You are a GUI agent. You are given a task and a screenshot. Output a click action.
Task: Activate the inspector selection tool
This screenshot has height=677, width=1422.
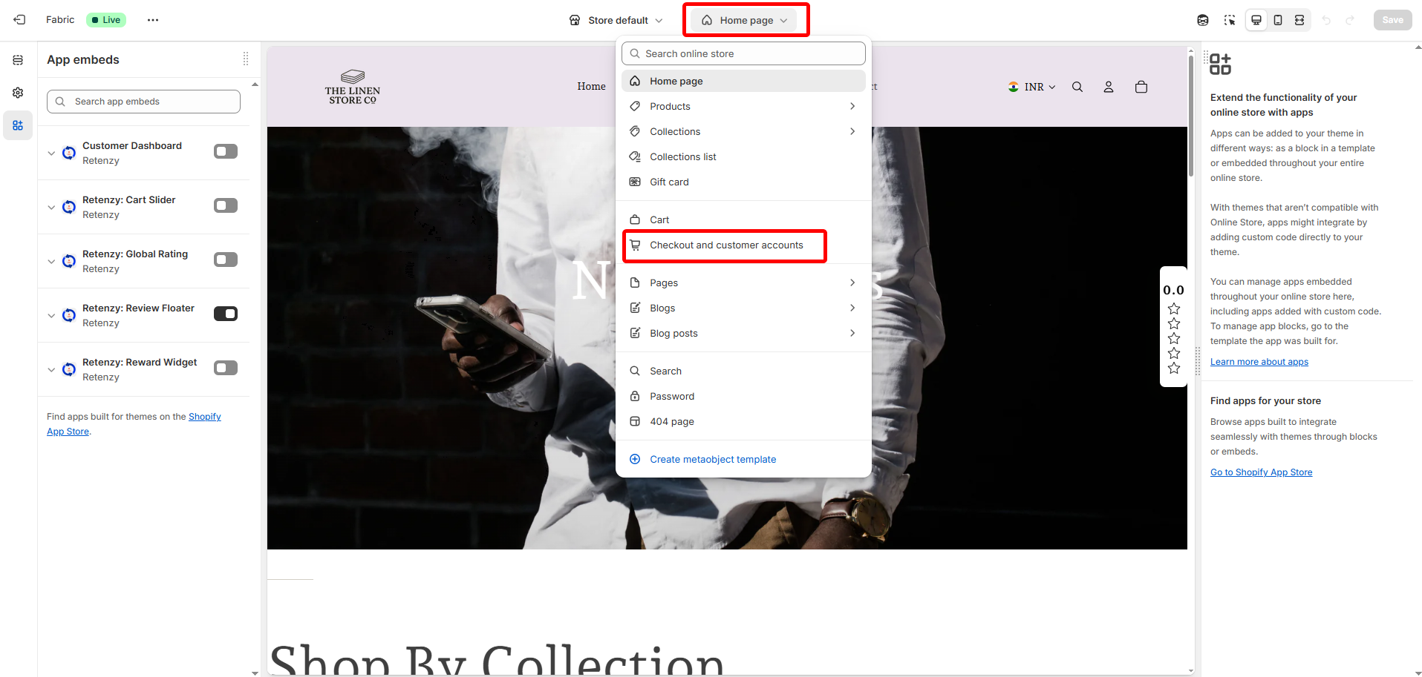pos(1230,20)
